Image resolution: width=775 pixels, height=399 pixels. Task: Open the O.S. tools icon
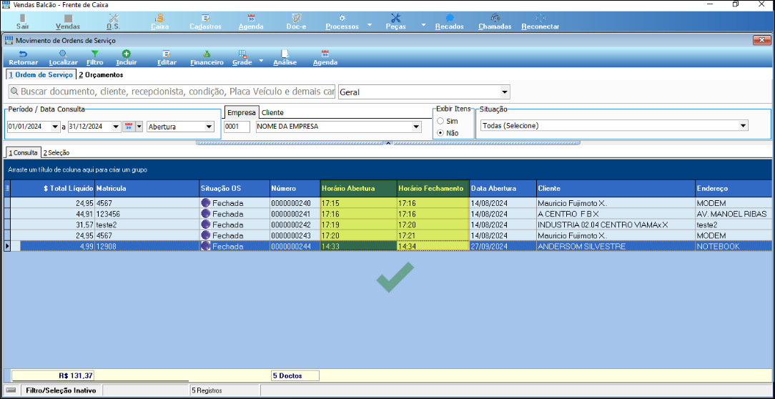(113, 21)
